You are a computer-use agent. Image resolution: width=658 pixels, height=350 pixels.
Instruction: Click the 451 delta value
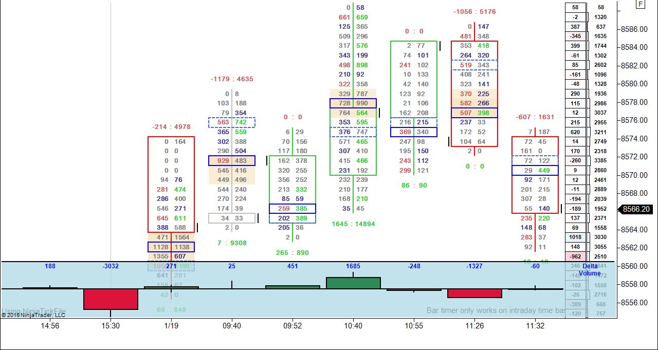coord(293,266)
